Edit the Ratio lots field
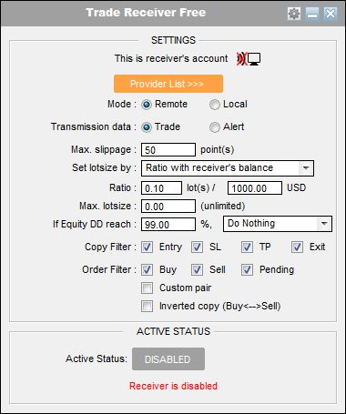The image size is (346, 414). point(161,188)
